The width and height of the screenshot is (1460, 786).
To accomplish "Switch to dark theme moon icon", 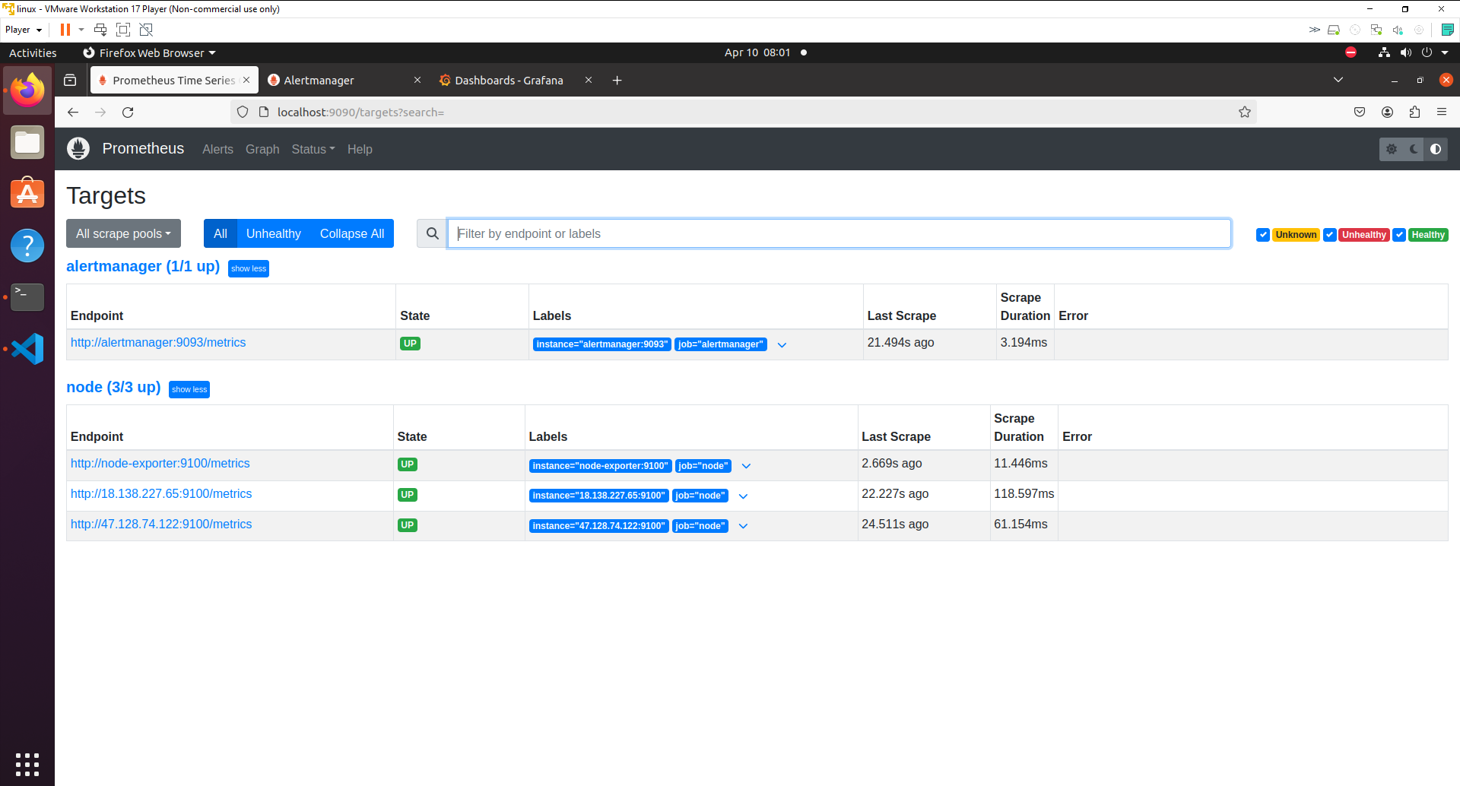I will pos(1414,149).
